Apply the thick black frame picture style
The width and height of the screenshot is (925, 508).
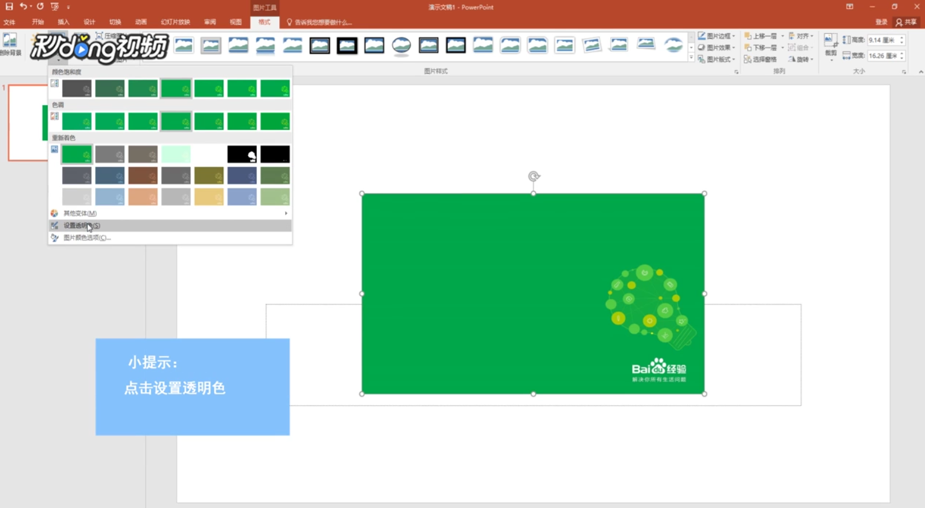347,45
